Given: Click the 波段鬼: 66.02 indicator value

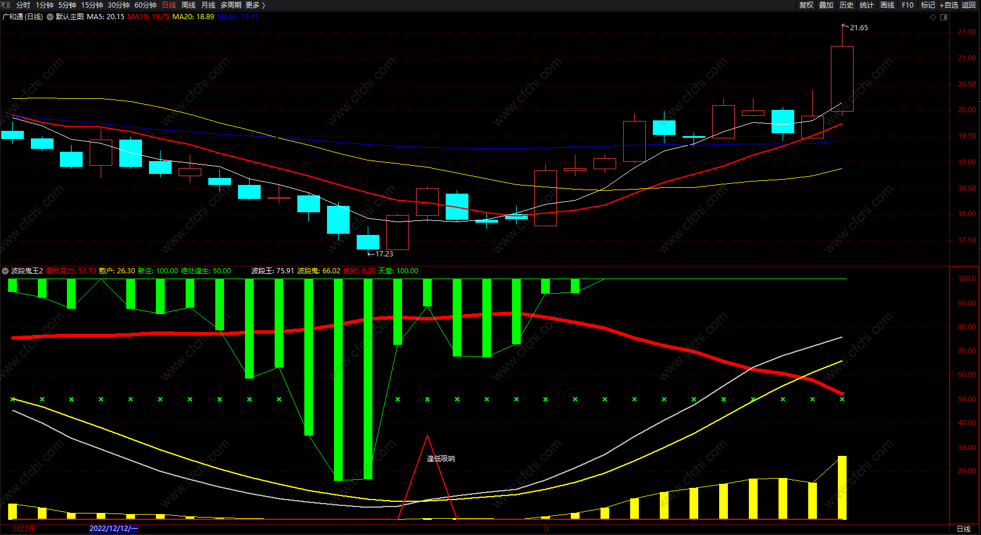Looking at the screenshot, I should [319, 271].
